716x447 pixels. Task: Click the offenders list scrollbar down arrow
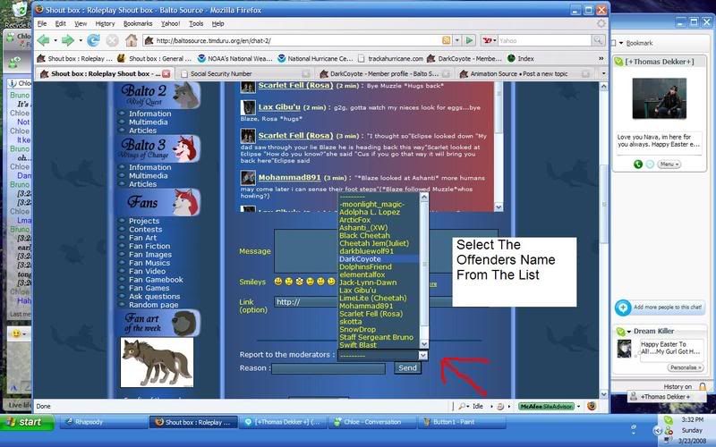(x=423, y=344)
